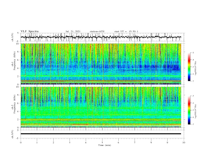
Task: Click the ch.1 PSD color scale bar
Action: click(189, 67)
